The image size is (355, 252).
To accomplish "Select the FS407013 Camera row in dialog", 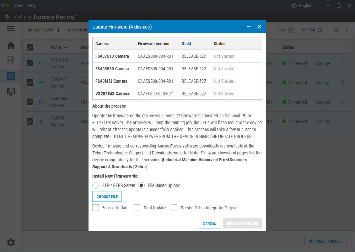I will point(177,56).
